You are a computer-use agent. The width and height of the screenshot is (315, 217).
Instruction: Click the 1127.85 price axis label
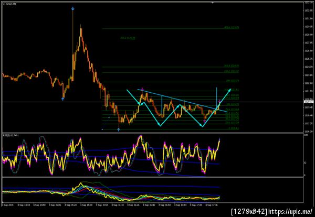coord(309,42)
